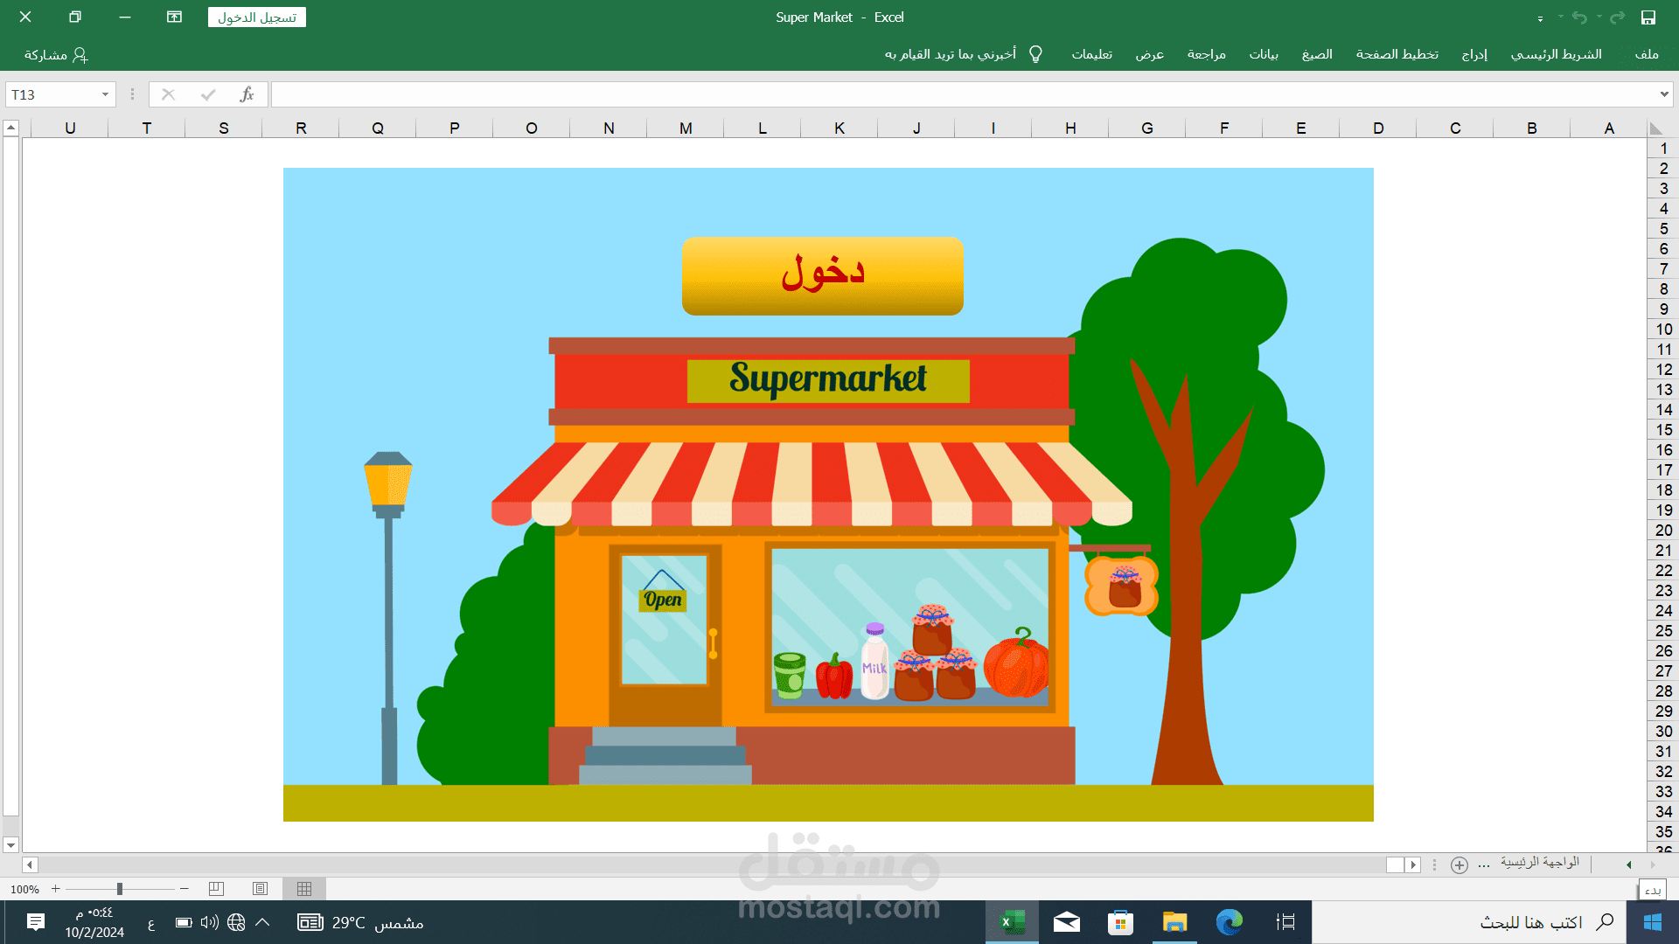Screen dimensions: 1679x944
Task: Open Task View on the taskbar
Action: point(1285,922)
